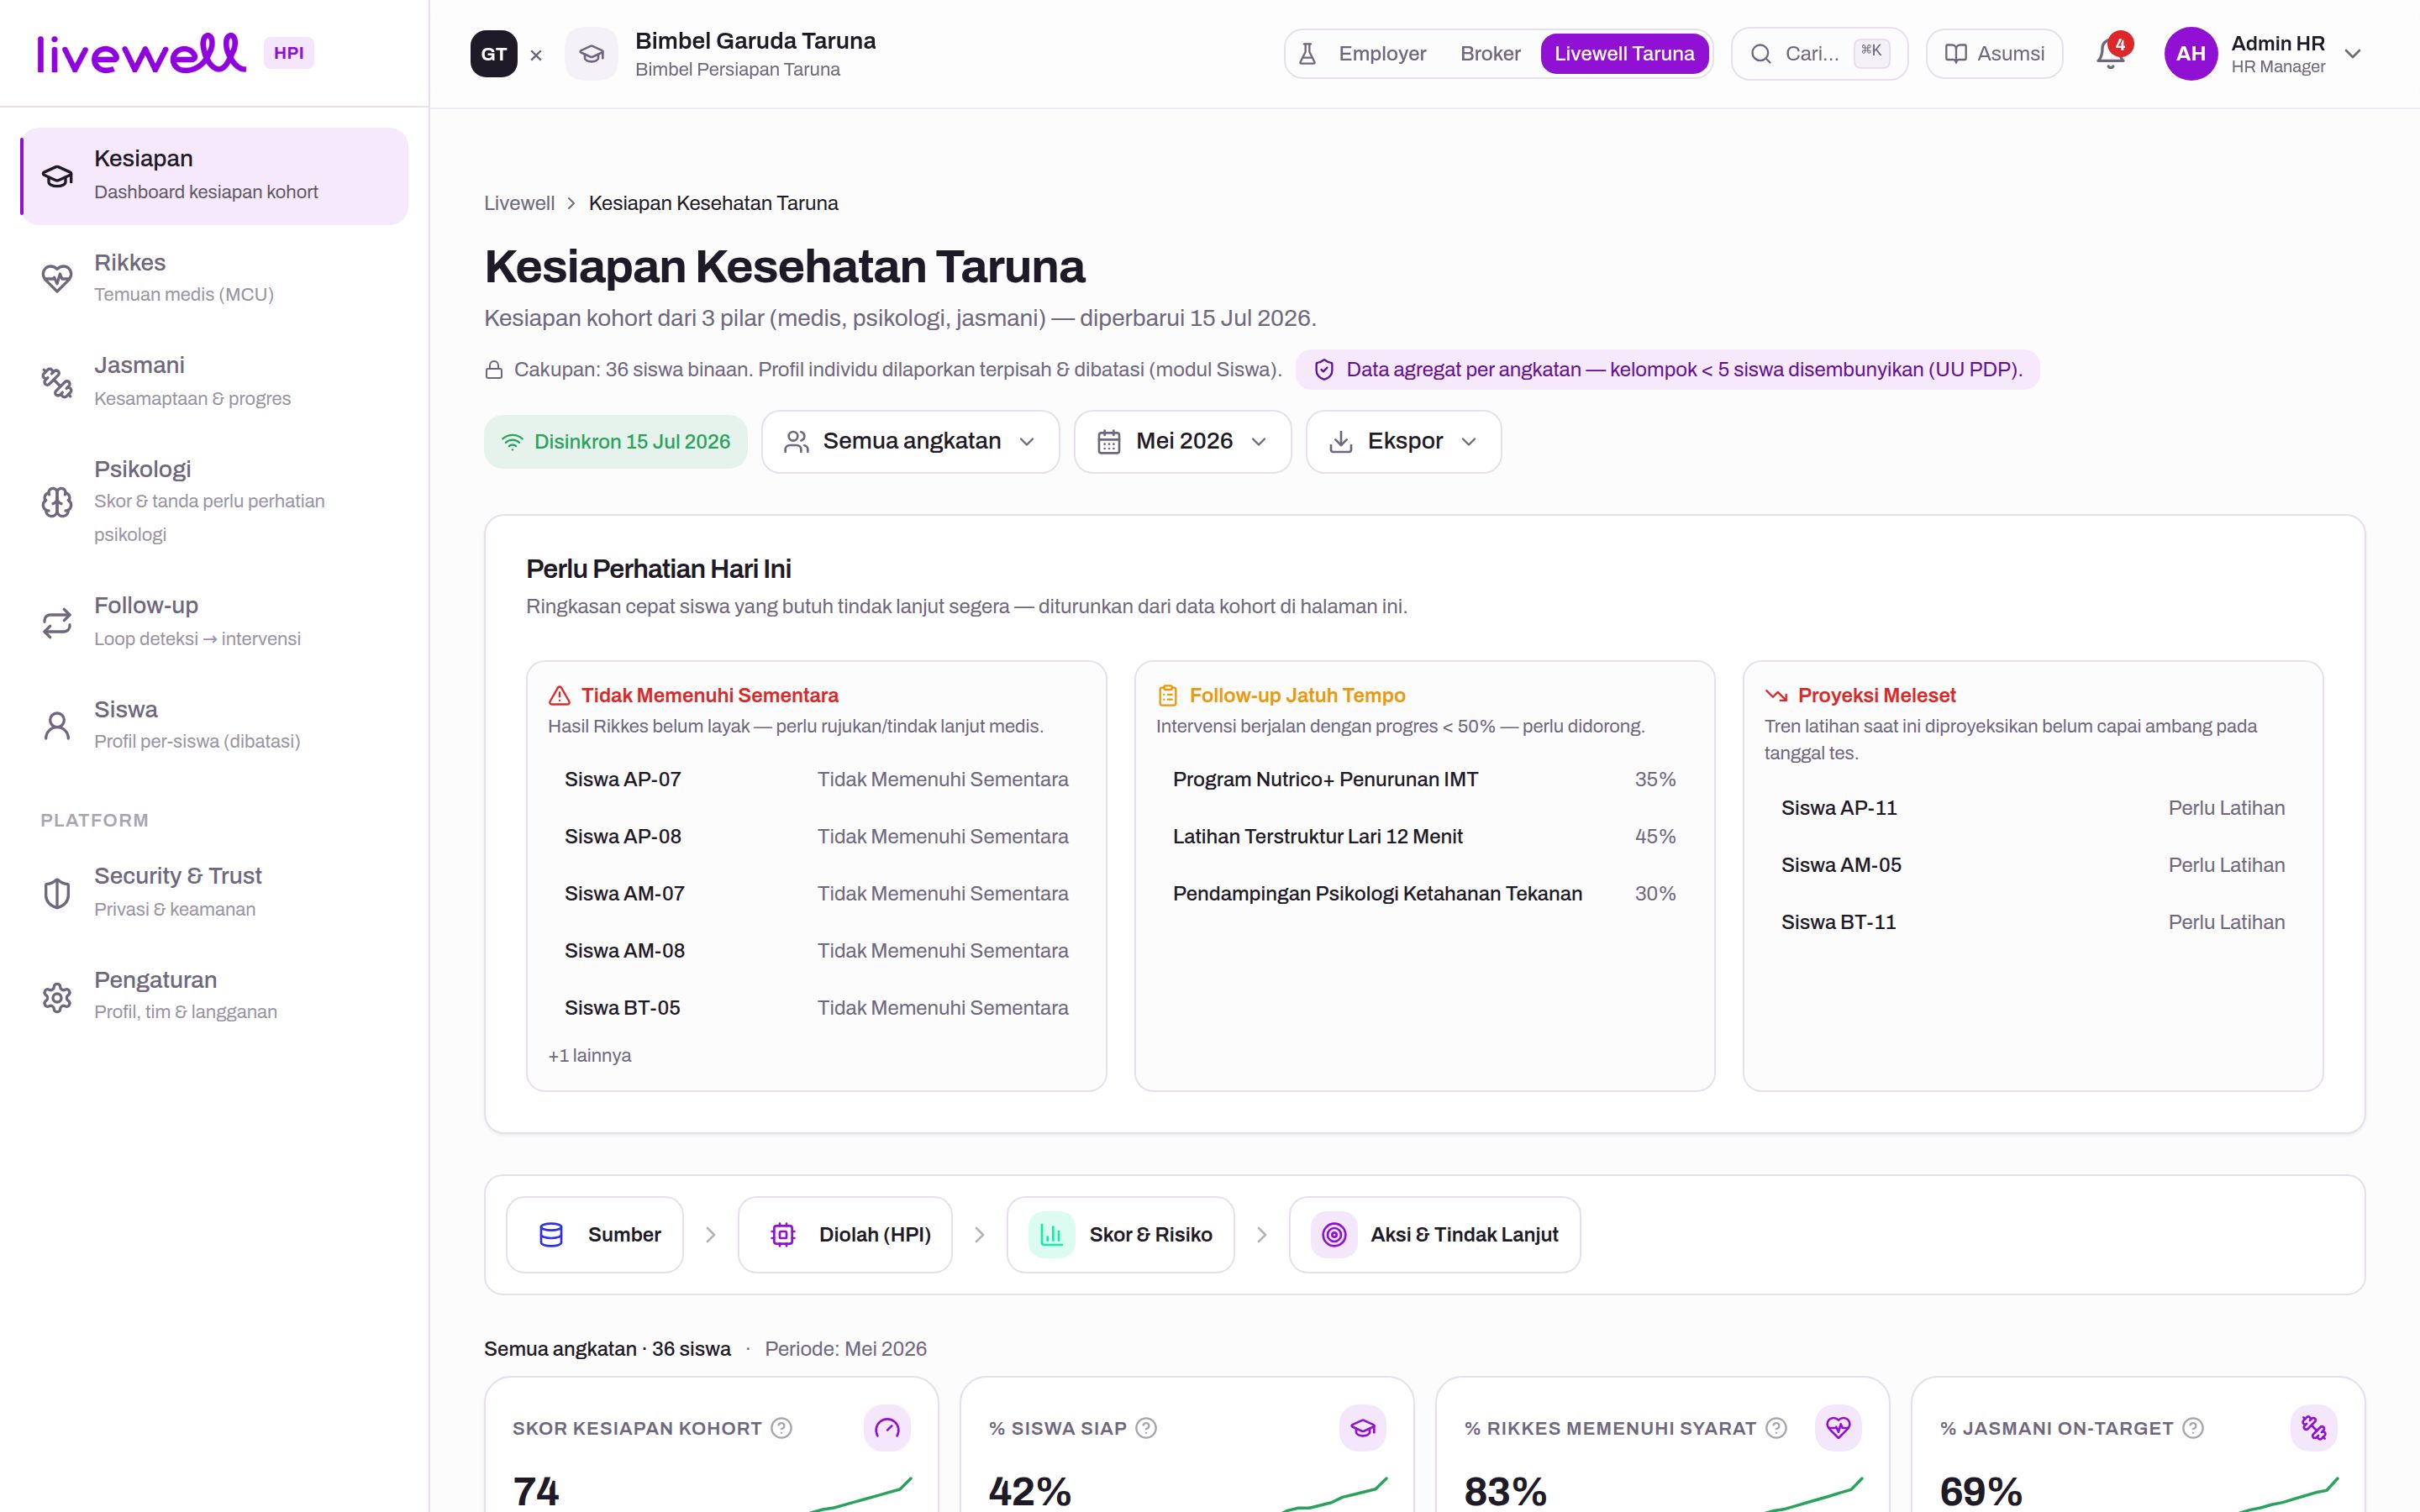Viewport: 2420px width, 1512px height.
Task: Click the Psikologi brain sidebar icon
Action: pyautogui.click(x=57, y=502)
